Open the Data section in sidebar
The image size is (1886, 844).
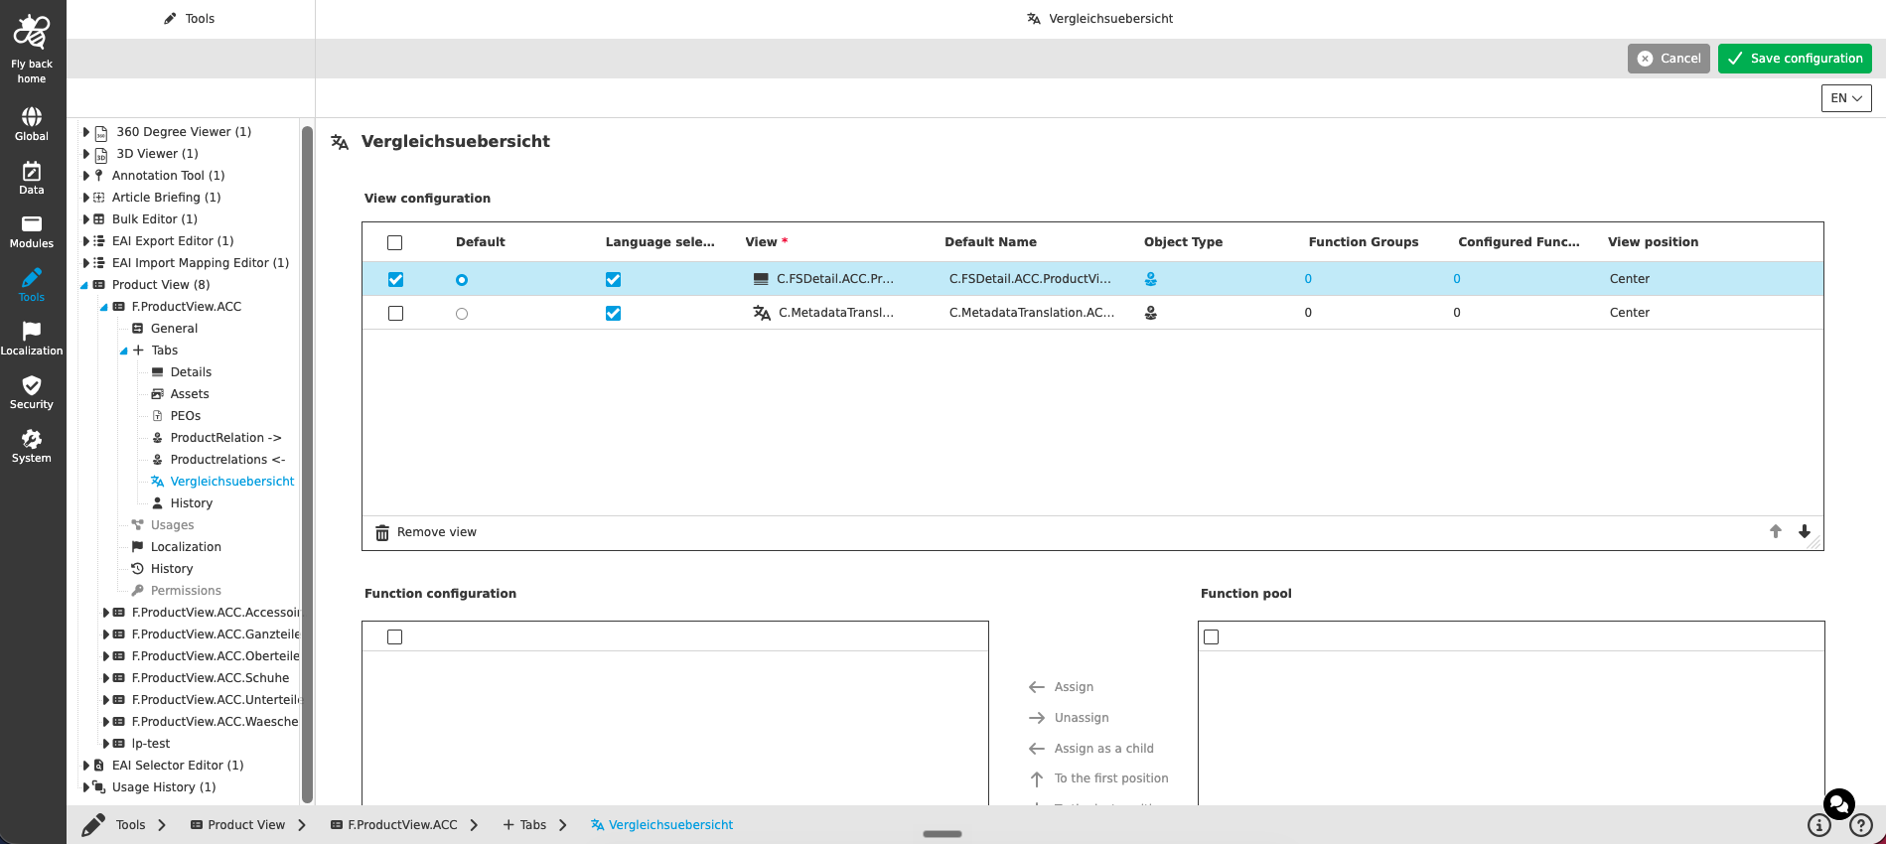tap(31, 178)
